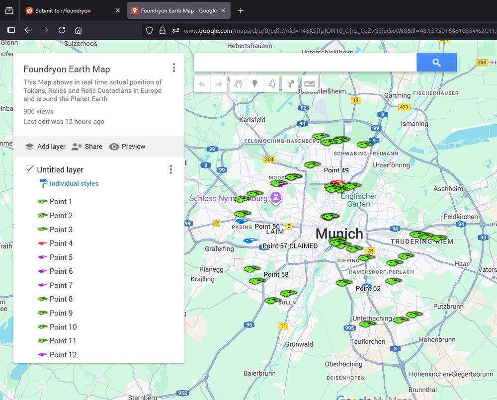Choose the Add marker tool
497x400 pixels.
coord(255,84)
